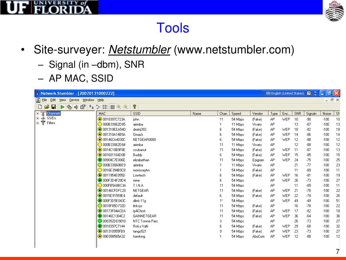Switch to small icons view in the toolbar
This screenshot has width=346, height=260.
(x=98, y=107)
